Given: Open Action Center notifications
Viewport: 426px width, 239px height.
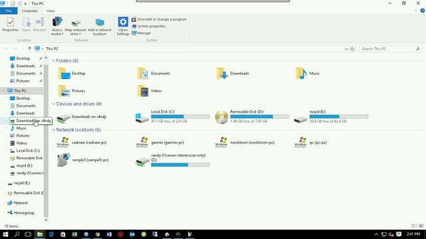Looking at the screenshot, I should point(399,234).
